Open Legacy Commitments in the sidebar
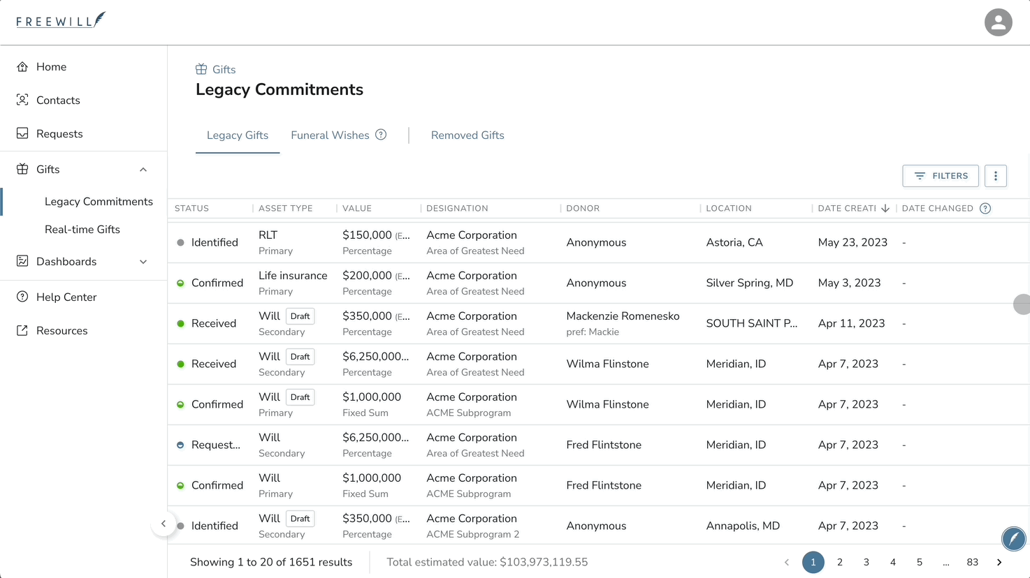 click(99, 202)
